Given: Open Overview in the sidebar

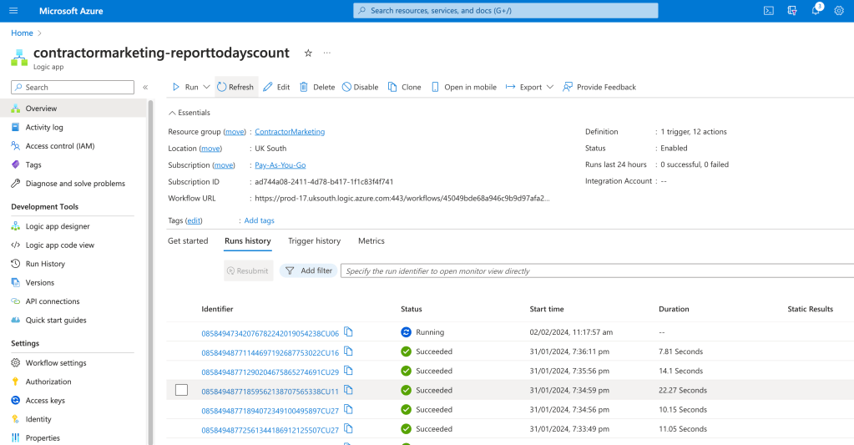Looking at the screenshot, I should (x=73, y=109).
